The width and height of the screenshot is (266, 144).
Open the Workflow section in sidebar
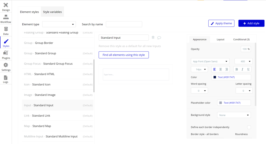(x=6, y=19)
